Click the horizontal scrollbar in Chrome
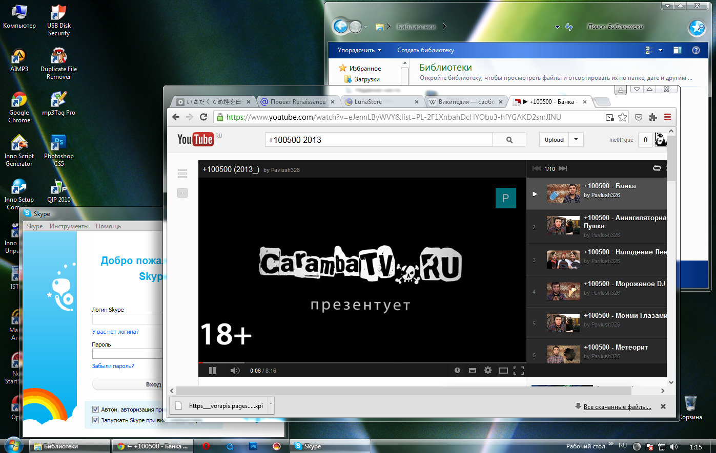The height and width of the screenshot is (453, 716). point(403,391)
